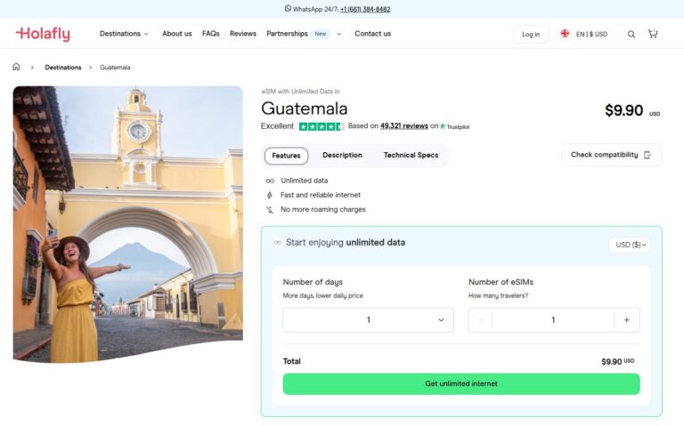Click the 'How many travelers?' text
684x426 pixels.
(x=498, y=295)
